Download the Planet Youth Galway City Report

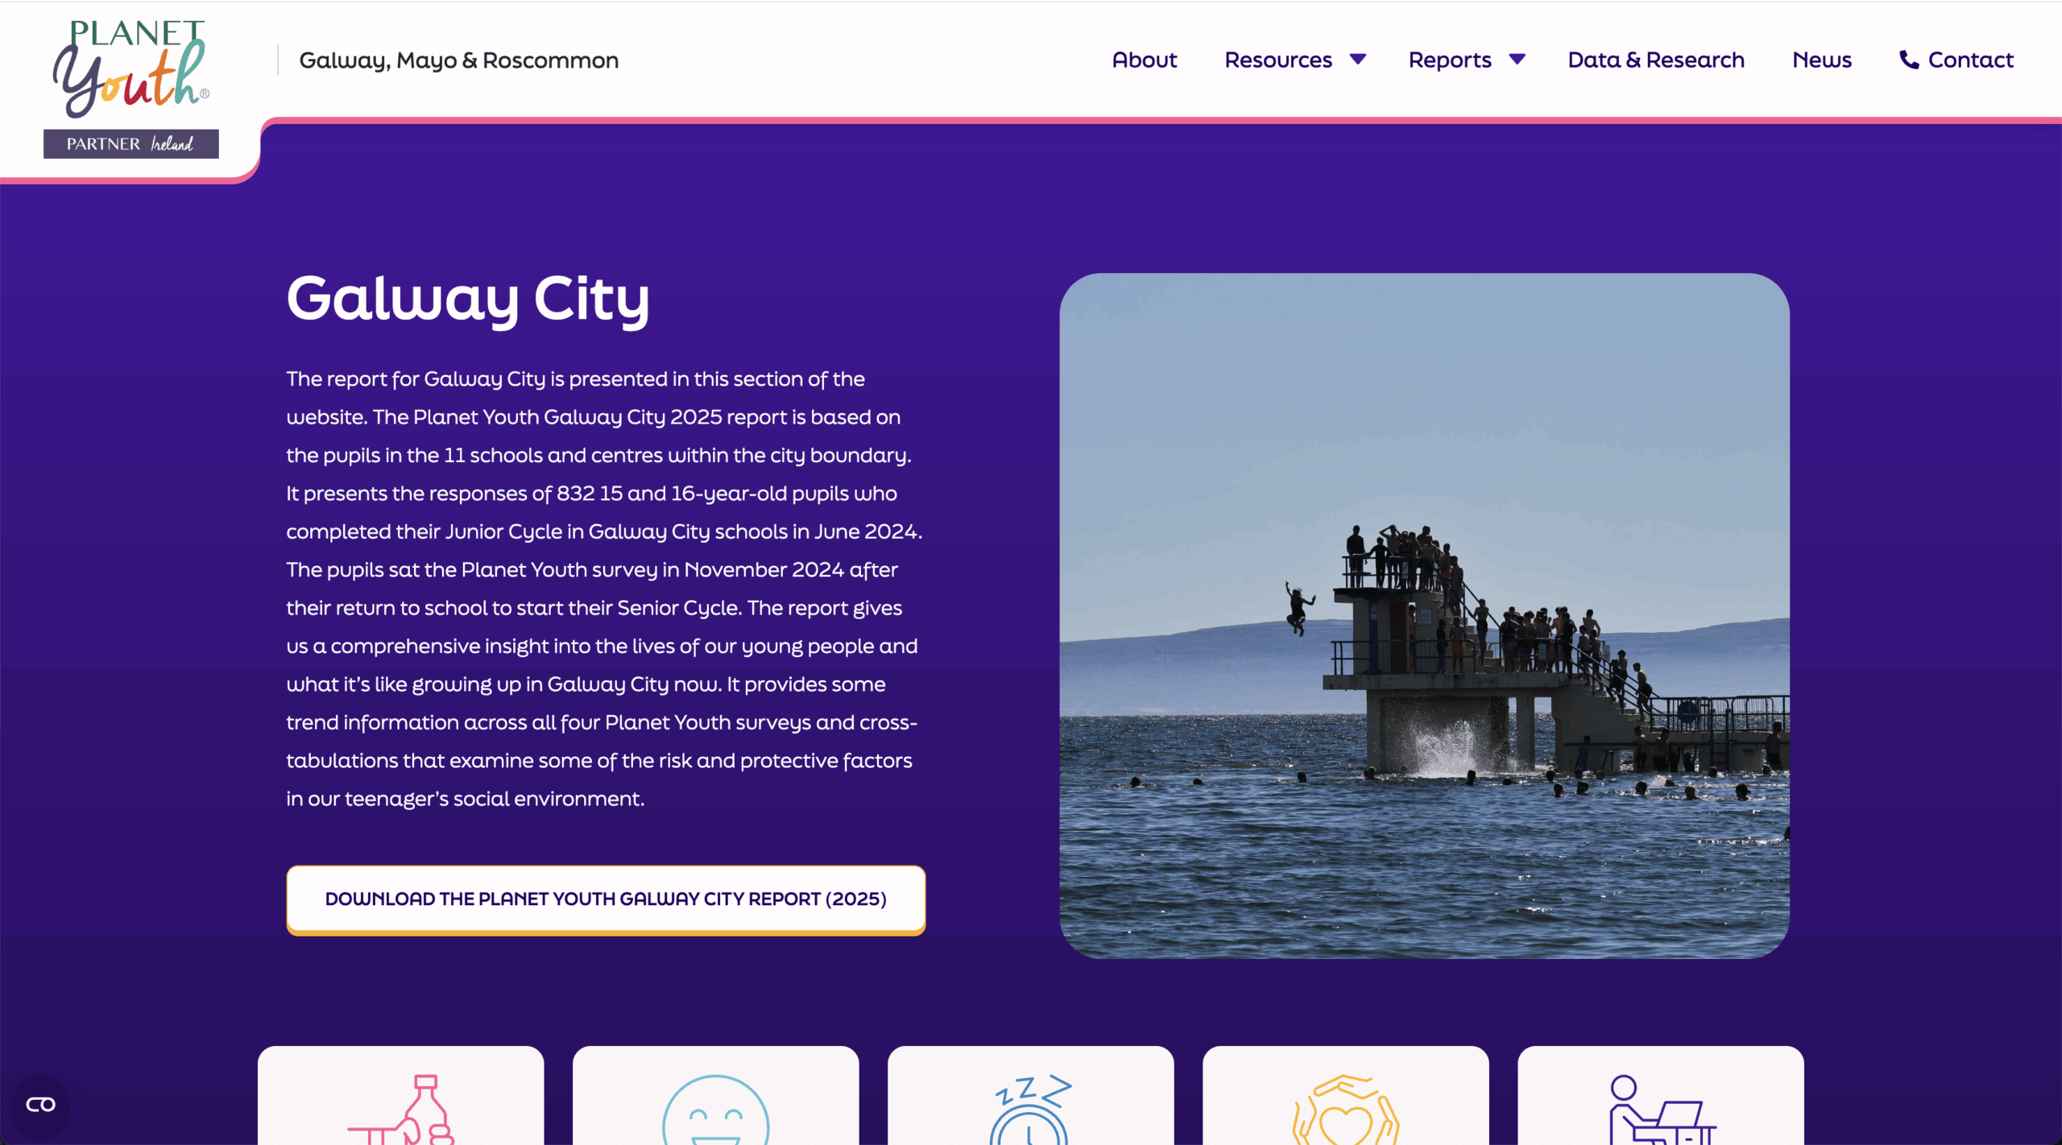pyautogui.click(x=605, y=899)
